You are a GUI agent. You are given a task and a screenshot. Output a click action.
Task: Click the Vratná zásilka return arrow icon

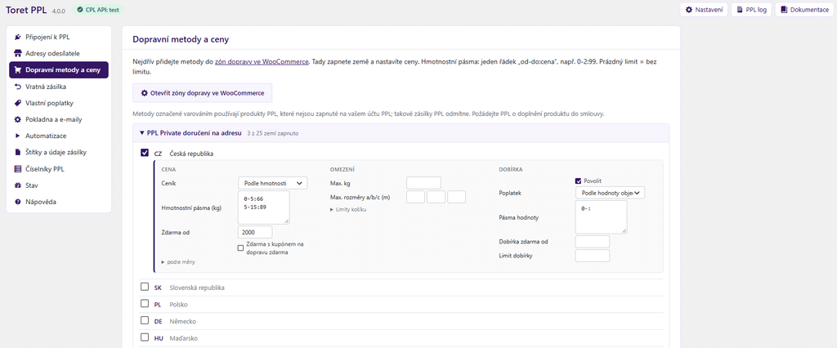click(18, 87)
